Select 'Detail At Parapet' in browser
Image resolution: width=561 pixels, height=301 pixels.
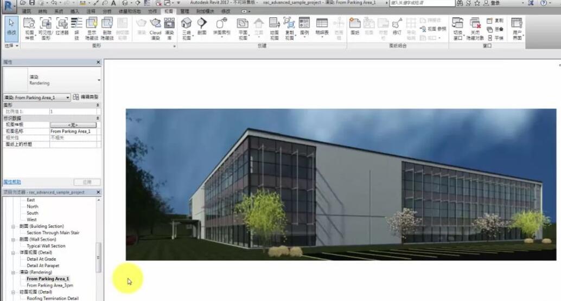[x=43, y=266]
